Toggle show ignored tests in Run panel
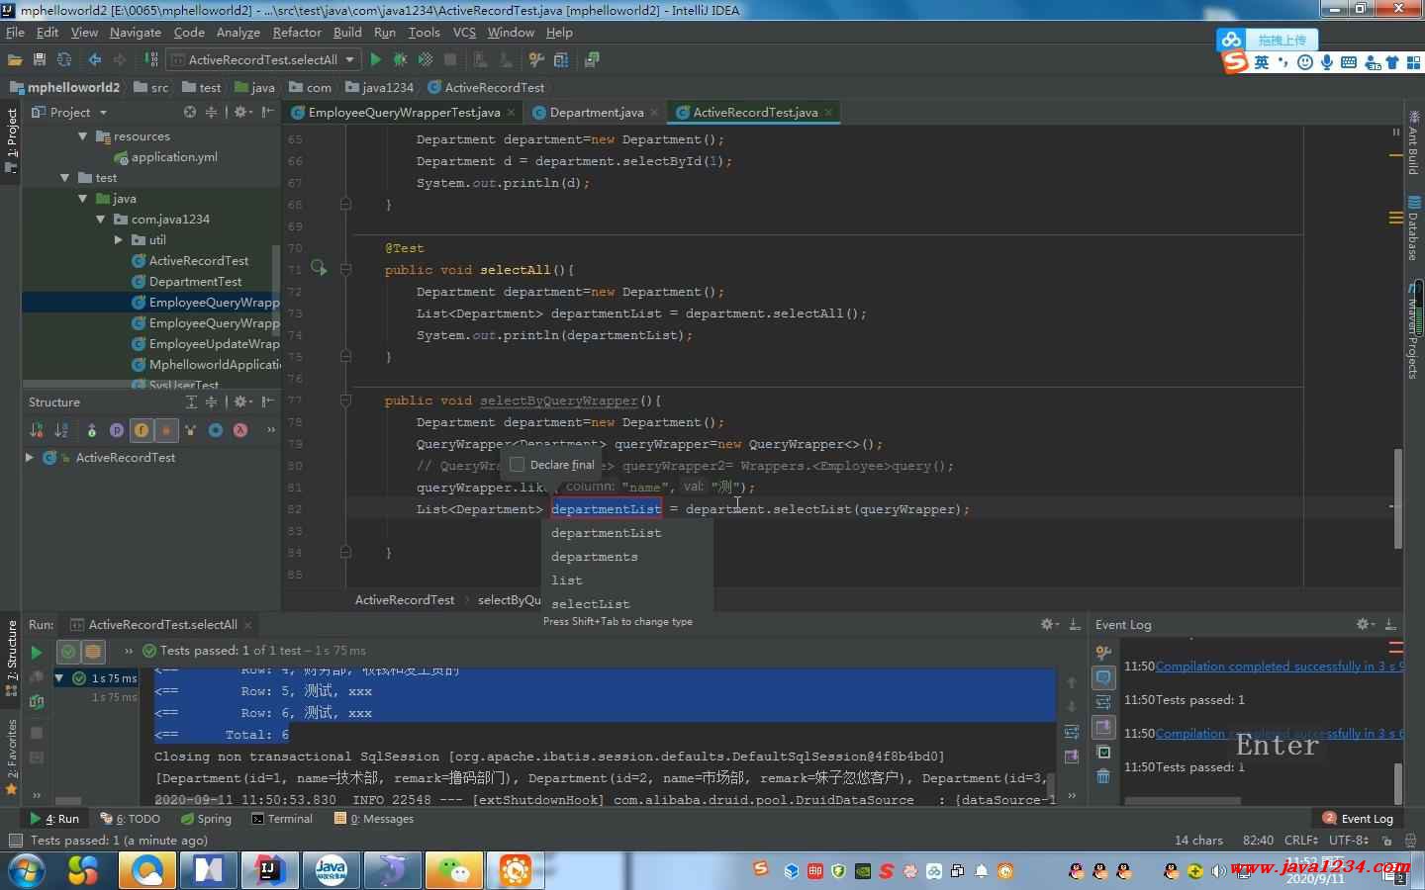Screen dimensions: 1425x890 (93, 651)
